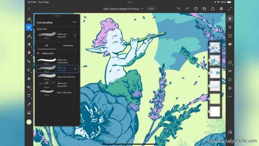Image resolution: width=259 pixels, height=146 pixels.
Task: Open Live brushes more options
Action: 75,22
